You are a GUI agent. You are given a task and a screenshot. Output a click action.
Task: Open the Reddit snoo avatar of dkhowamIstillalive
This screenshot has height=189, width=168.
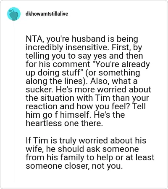[x=14, y=14]
